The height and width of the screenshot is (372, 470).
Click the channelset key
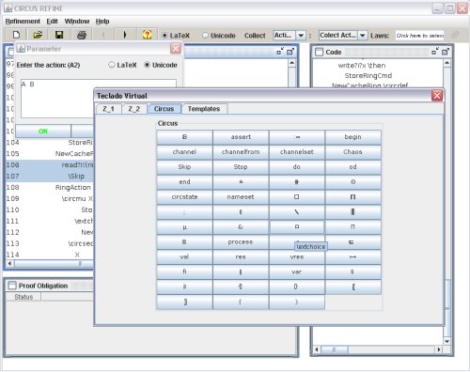click(297, 152)
